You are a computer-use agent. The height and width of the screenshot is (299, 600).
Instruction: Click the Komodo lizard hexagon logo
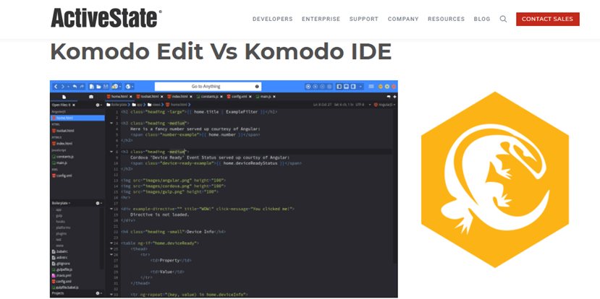tap(495, 180)
